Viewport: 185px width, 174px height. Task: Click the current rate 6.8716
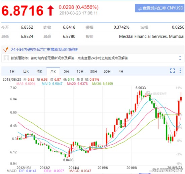(23, 11)
